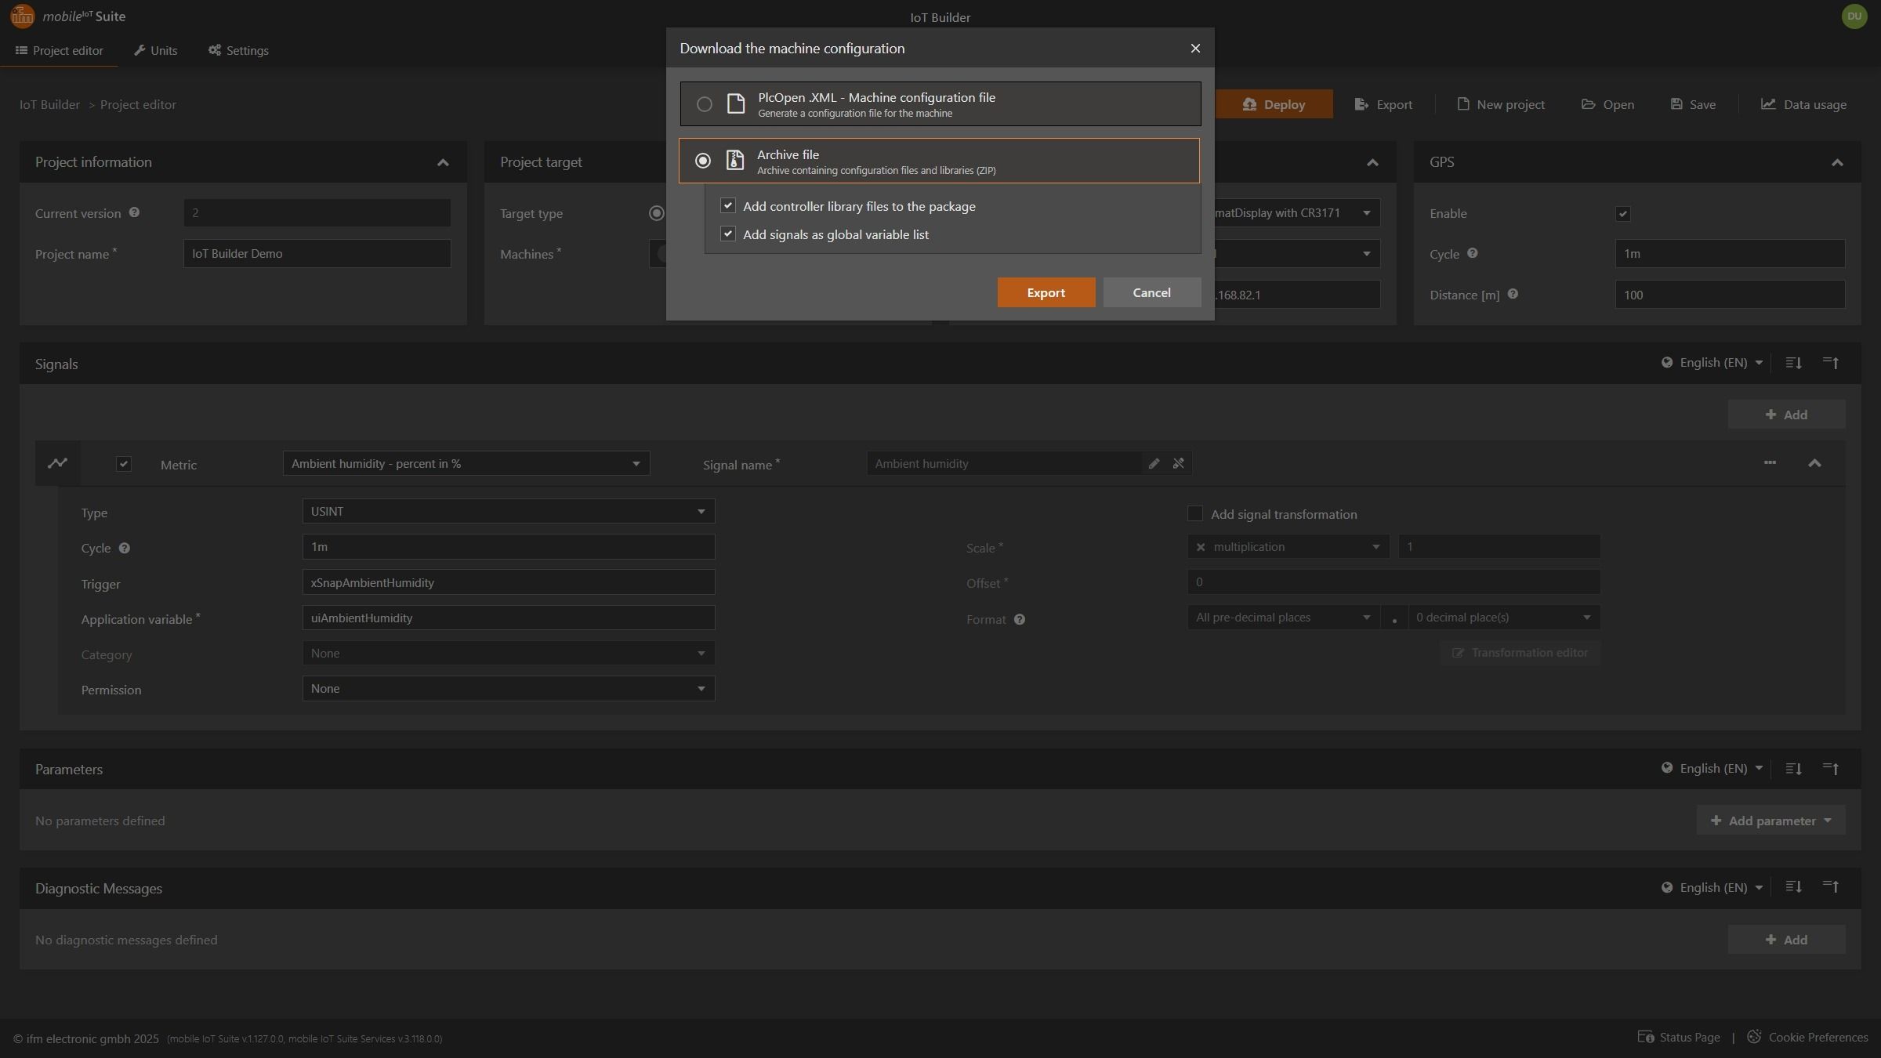This screenshot has height=1058, width=1881.
Task: Collapse all signals icon in Signals header
Action: [x=1831, y=363]
